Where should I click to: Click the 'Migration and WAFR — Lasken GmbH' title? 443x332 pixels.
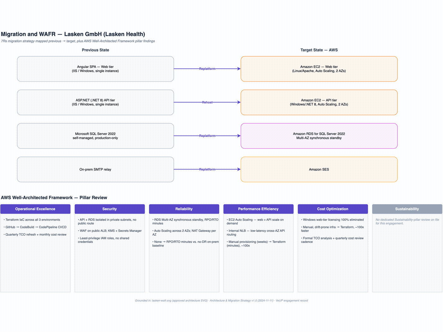point(73,34)
